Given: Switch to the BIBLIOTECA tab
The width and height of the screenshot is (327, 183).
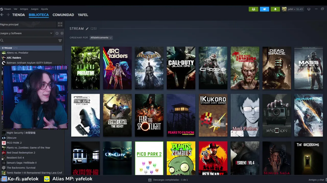Looking at the screenshot, I should point(39,15).
